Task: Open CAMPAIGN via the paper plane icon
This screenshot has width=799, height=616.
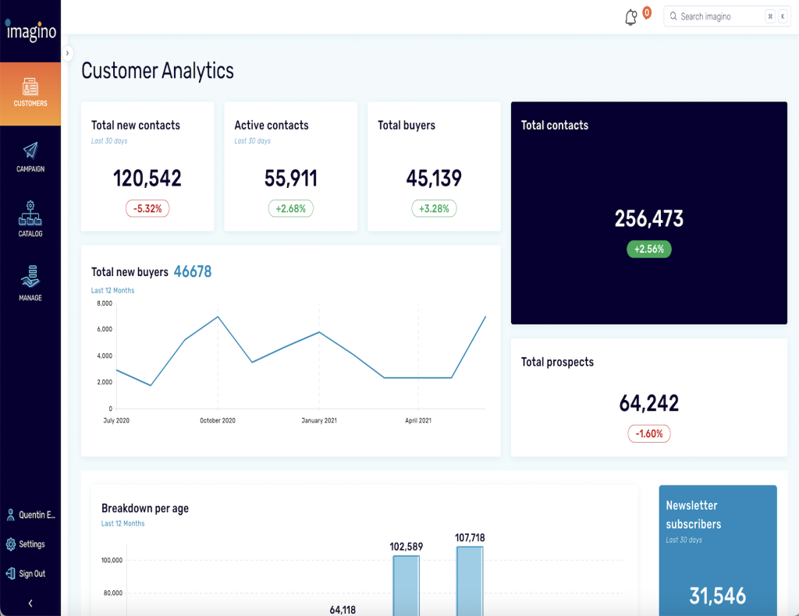Action: coord(30,150)
